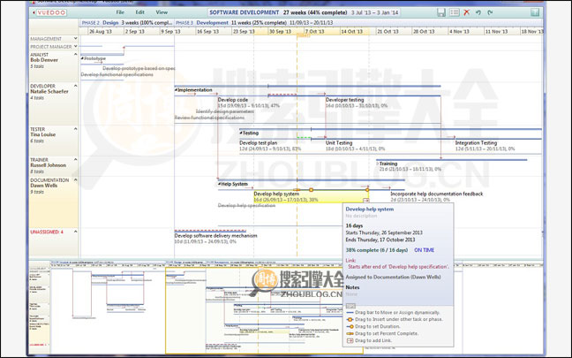Viewport: 572px width, 358px height.
Task: Expand the Management row dropdown
Action: tap(74, 39)
